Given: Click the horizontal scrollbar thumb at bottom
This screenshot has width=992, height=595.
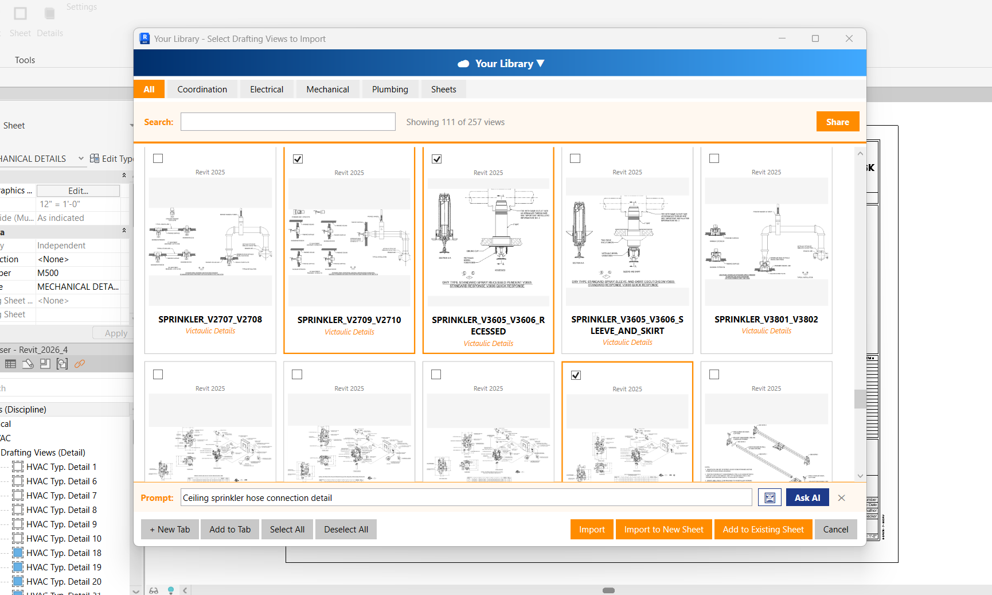Looking at the screenshot, I should [609, 590].
